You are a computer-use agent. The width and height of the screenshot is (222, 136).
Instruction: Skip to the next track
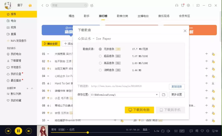click(29, 131)
